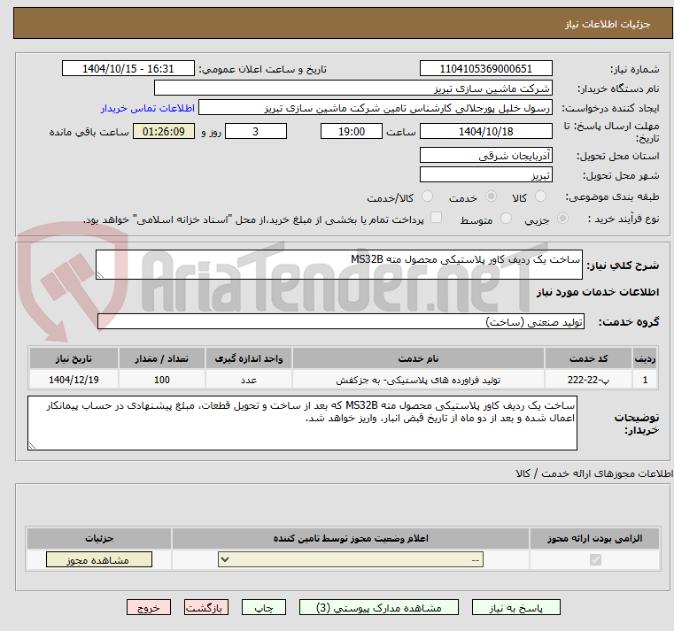674x631 pixels.
Task: Click the کد خدمت column header
Action: (588, 358)
